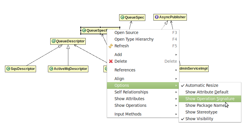This screenshot has width=247, height=128.
Task: Select the dminServiceImpl class box
Action: [194, 68]
